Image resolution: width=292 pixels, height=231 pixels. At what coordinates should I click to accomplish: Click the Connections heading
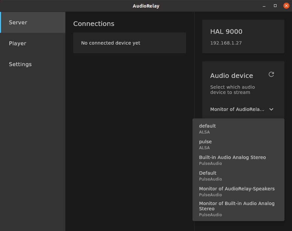[94, 24]
